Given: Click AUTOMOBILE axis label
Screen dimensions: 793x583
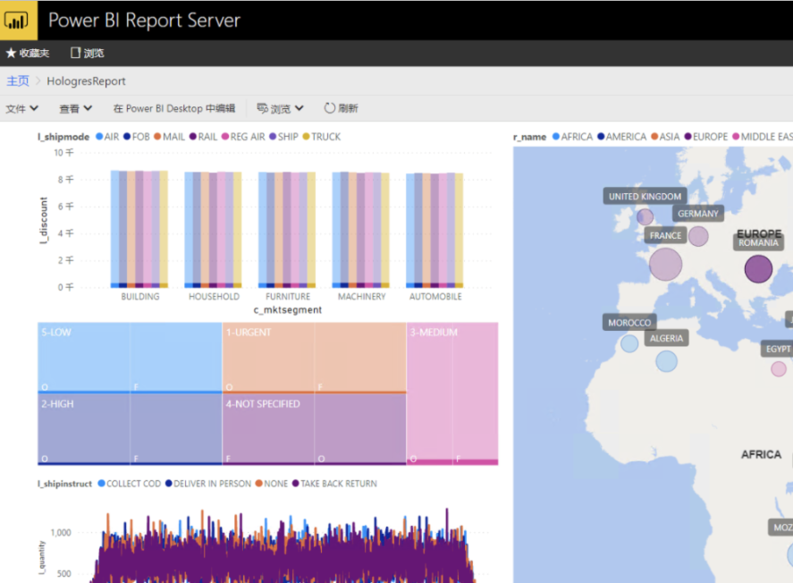Looking at the screenshot, I should point(435,296).
